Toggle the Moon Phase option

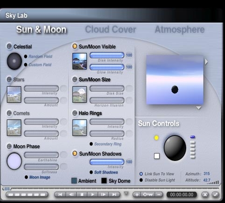click(x=9, y=146)
